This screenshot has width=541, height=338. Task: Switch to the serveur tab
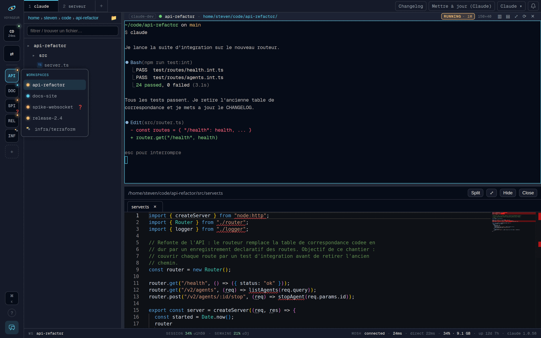74,6
